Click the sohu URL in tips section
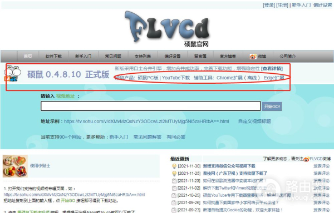 point(75,195)
